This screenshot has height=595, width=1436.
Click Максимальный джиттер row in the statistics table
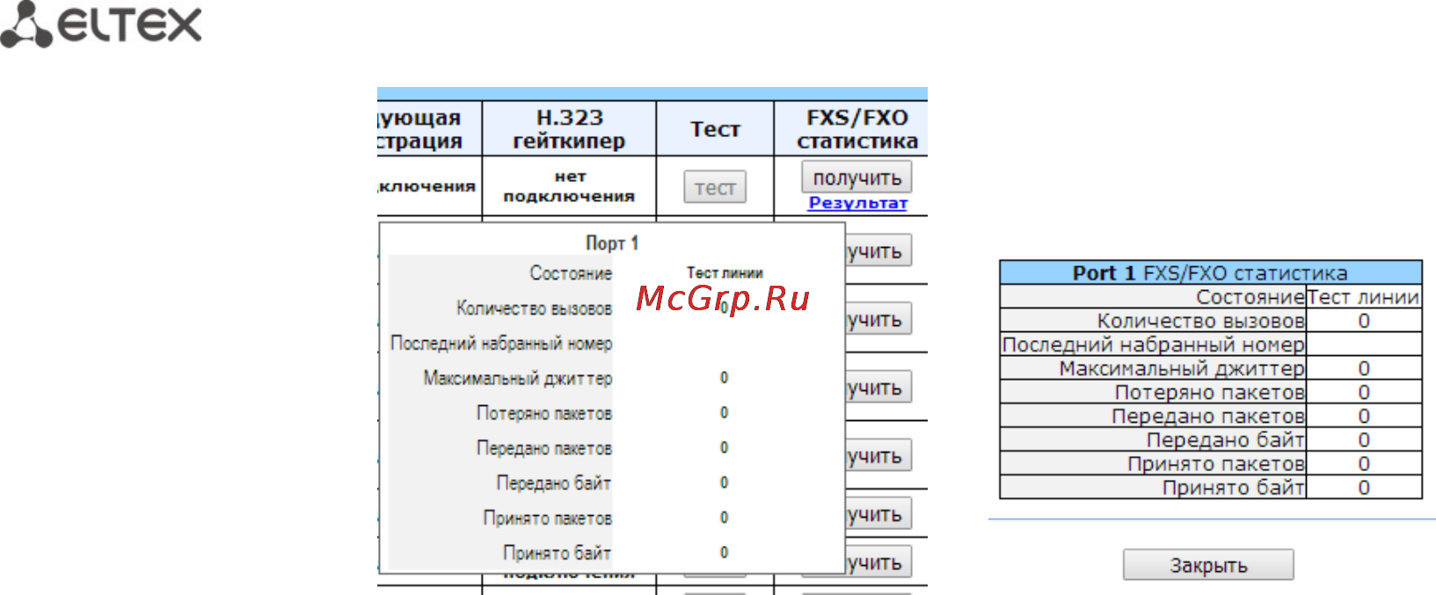(x=1211, y=368)
